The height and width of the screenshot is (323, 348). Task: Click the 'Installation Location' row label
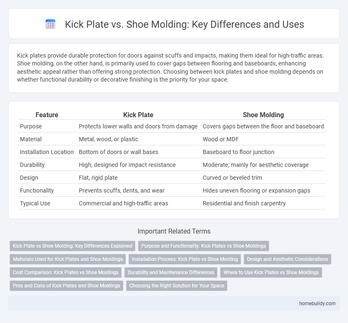coord(47,152)
